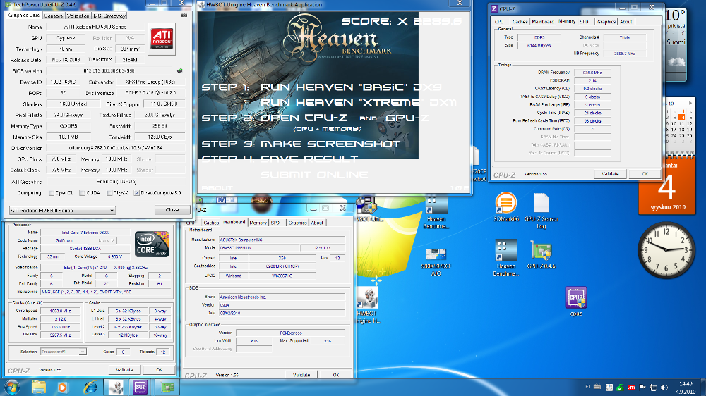Viewport: 706px width, 396px height.
Task: Click Run Heaven "Xtreme" DX11 in HWBOT
Action: [x=359, y=102]
